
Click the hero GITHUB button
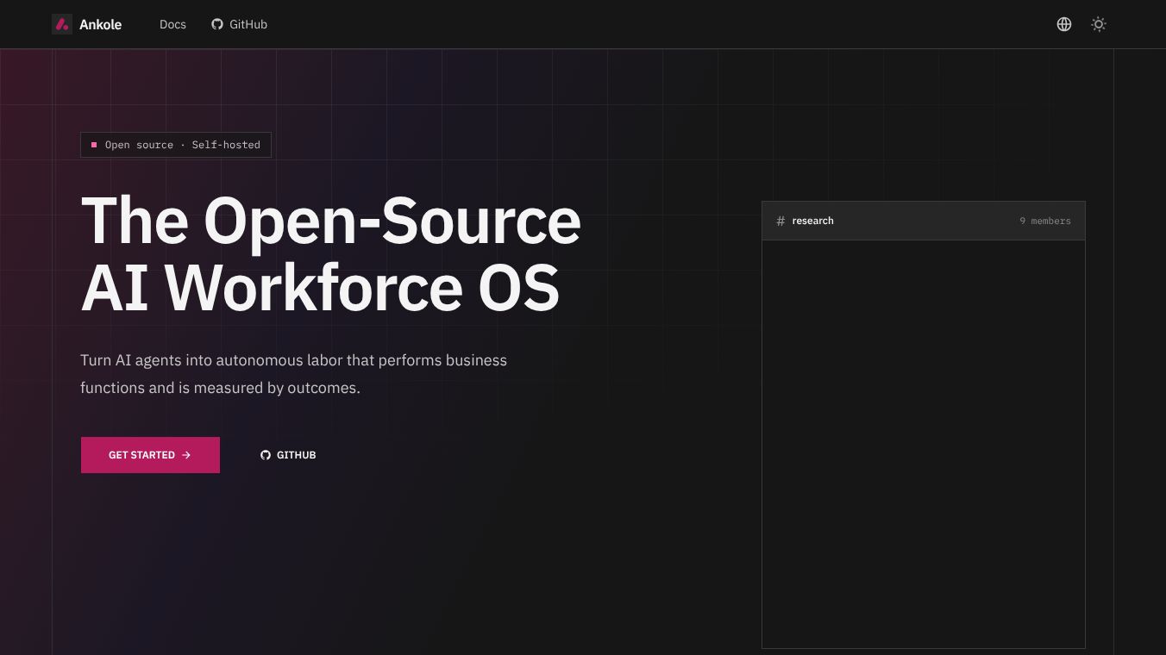[288, 455]
